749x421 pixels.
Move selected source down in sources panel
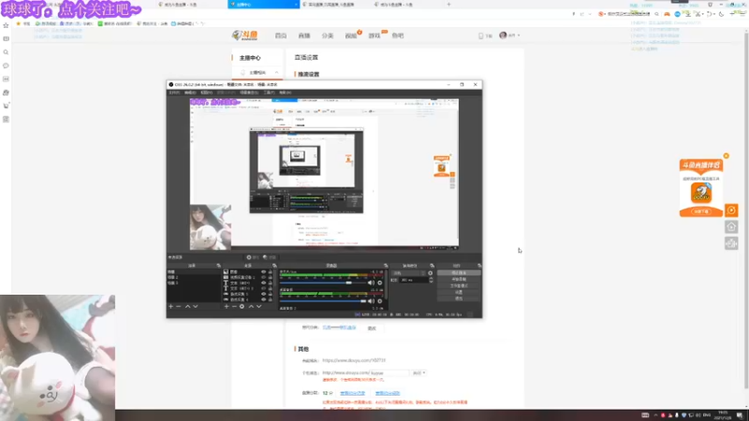pyautogui.click(x=259, y=307)
